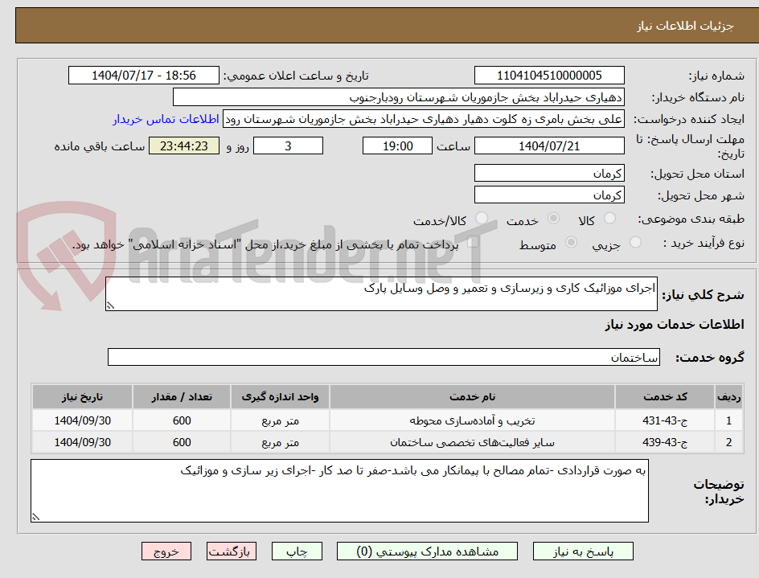Select the جزیي purchase process option
Viewport: 759px width, 578px height.
[x=636, y=242]
